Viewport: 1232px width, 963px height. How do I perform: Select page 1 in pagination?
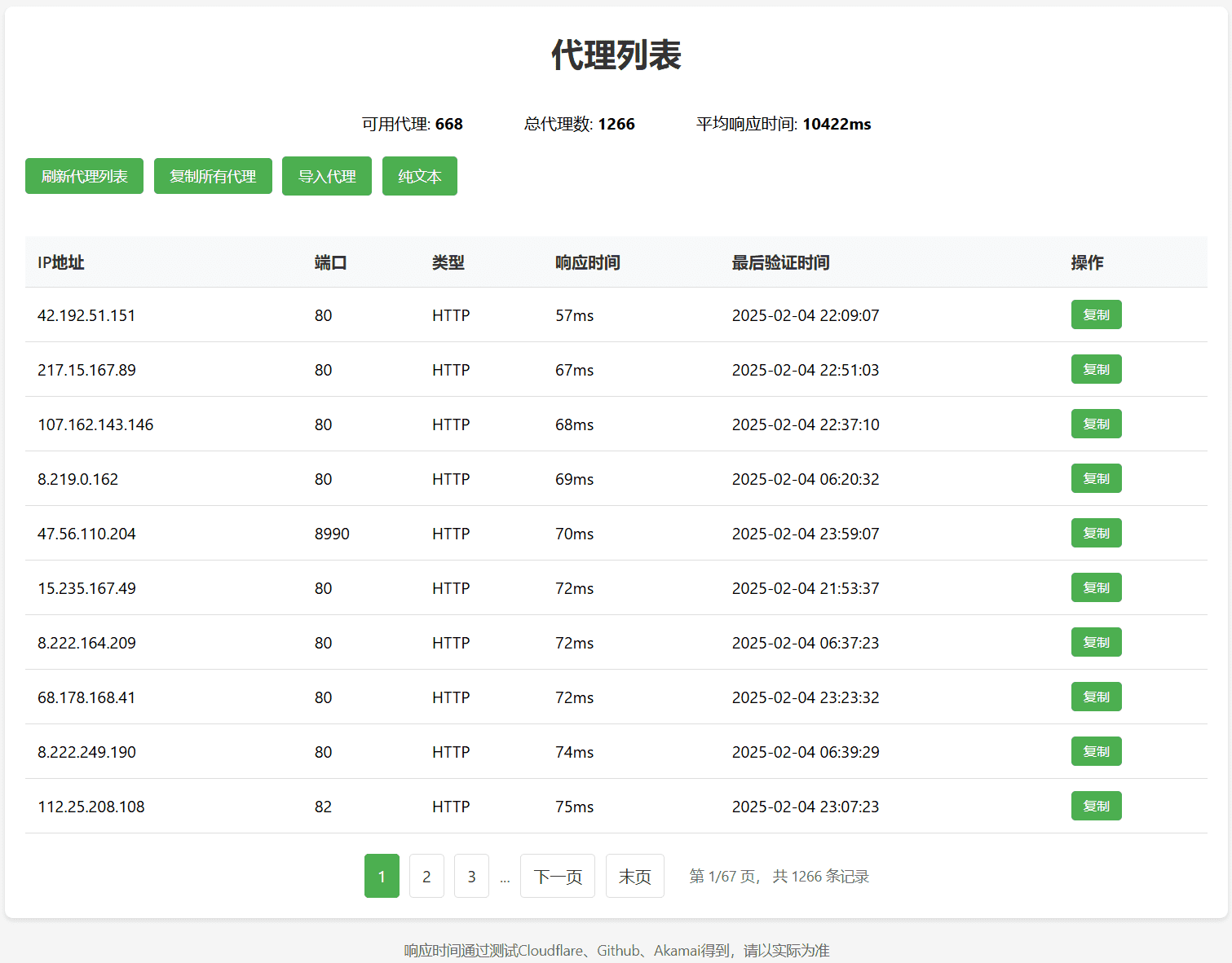382,876
